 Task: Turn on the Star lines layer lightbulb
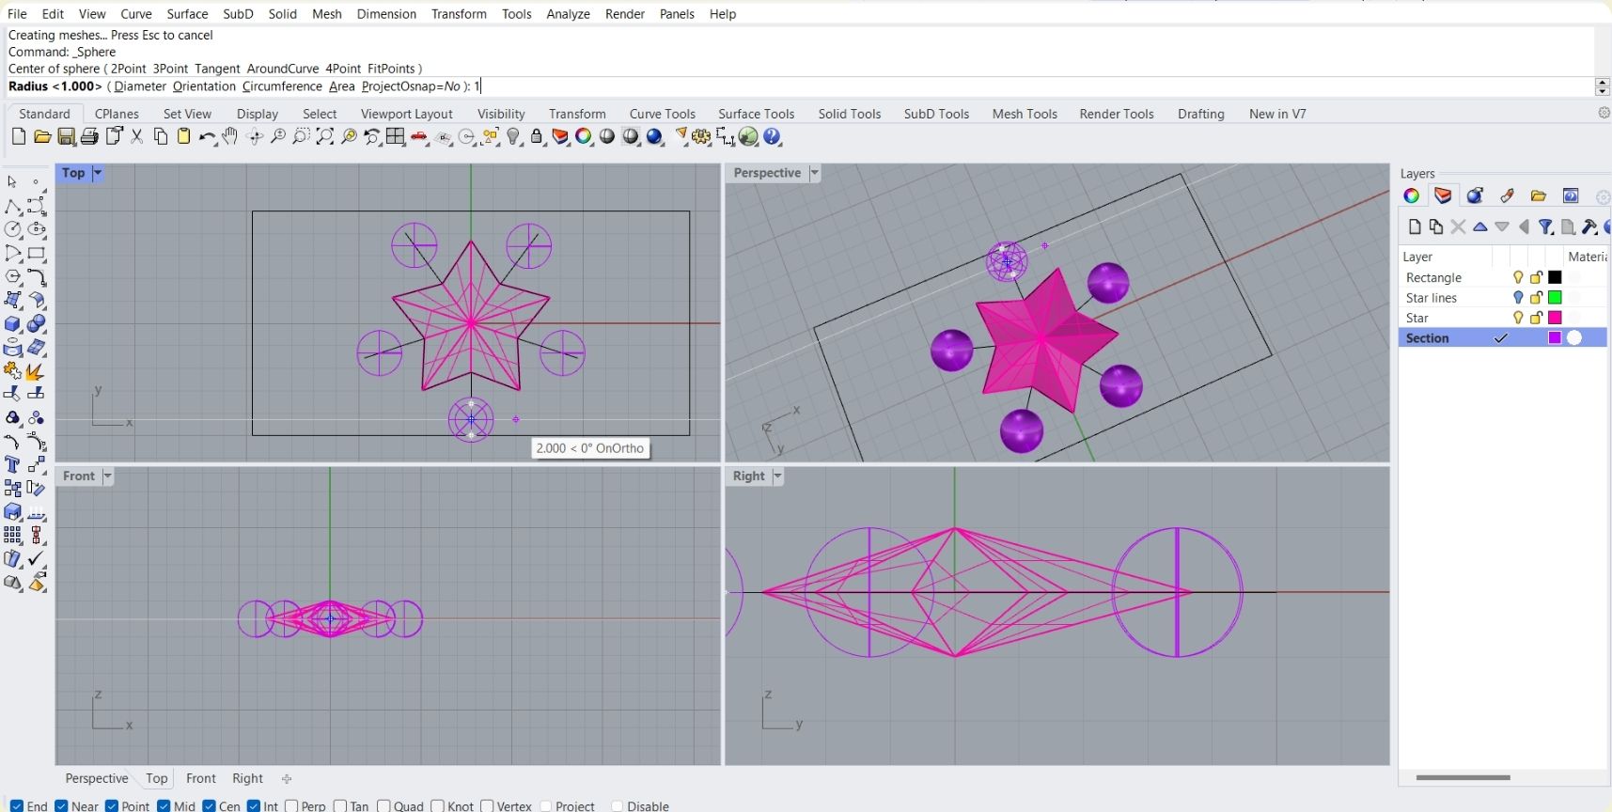point(1517,297)
